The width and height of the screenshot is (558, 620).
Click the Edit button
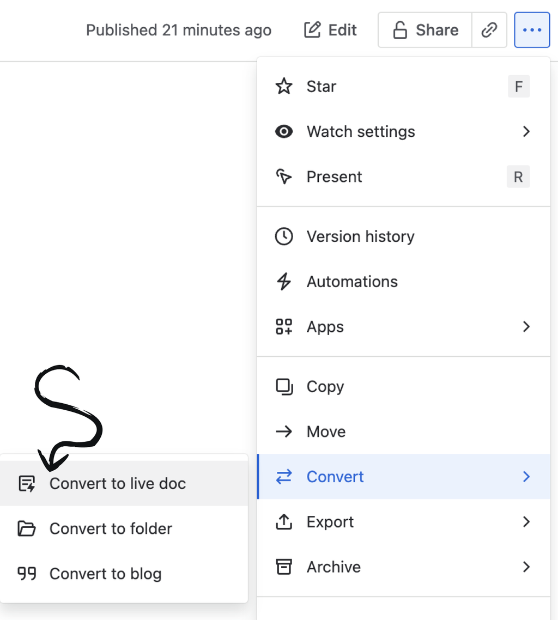click(330, 30)
